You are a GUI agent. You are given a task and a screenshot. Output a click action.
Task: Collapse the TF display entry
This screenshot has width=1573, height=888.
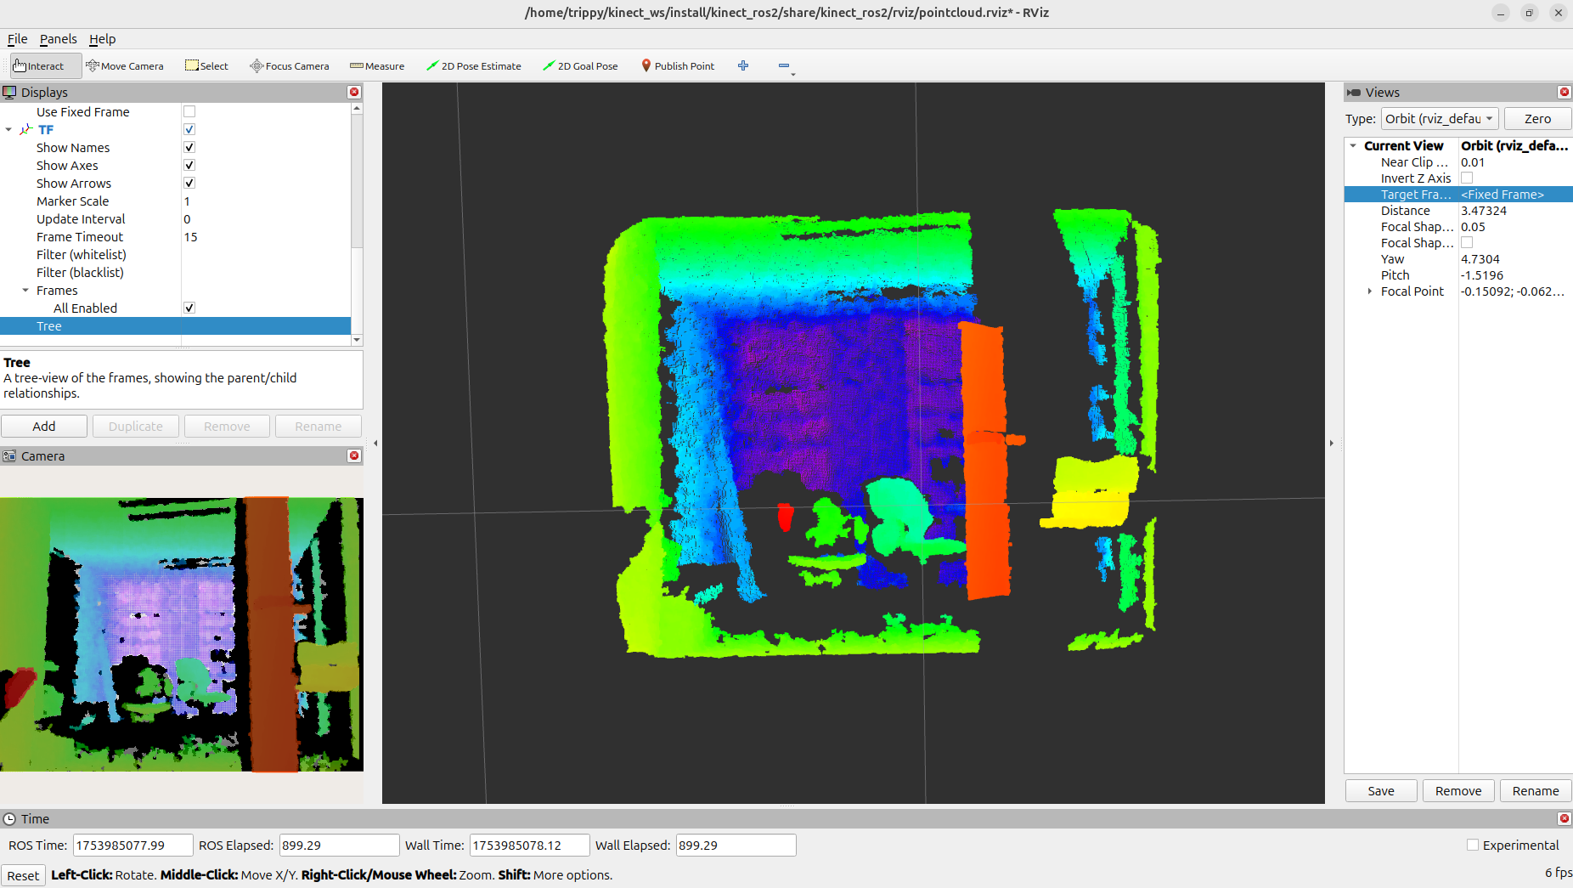(x=8, y=129)
